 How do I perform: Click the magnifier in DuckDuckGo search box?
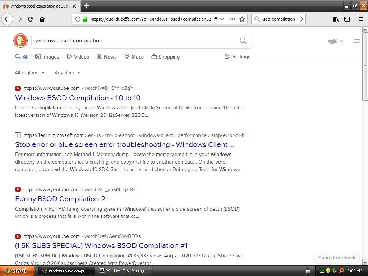click(x=243, y=41)
